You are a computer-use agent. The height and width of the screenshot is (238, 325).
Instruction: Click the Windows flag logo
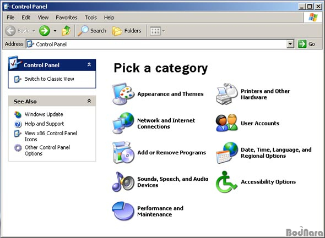[x=313, y=18]
